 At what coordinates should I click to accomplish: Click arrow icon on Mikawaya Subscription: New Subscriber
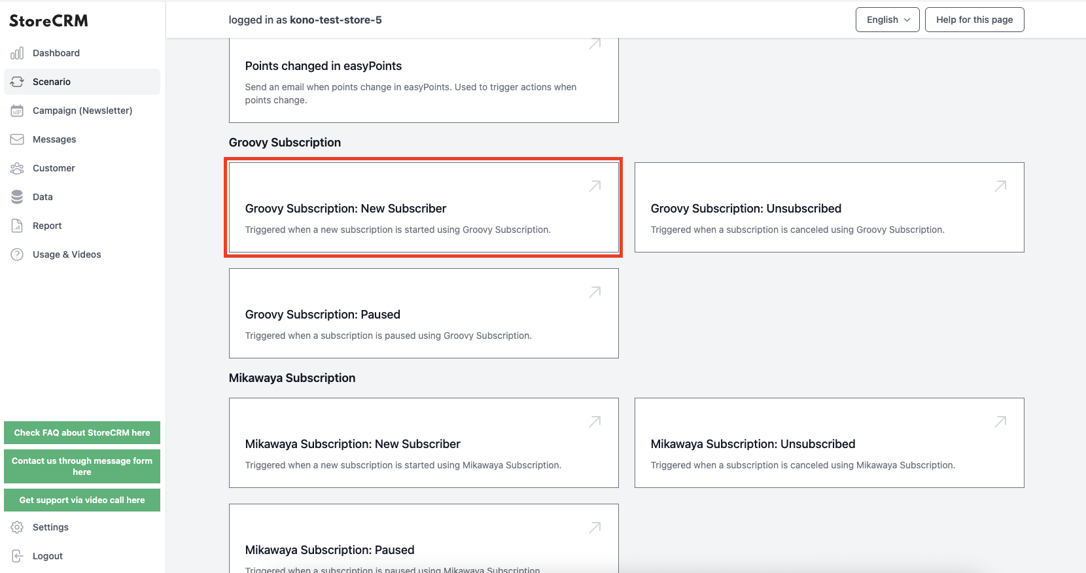[x=595, y=422]
